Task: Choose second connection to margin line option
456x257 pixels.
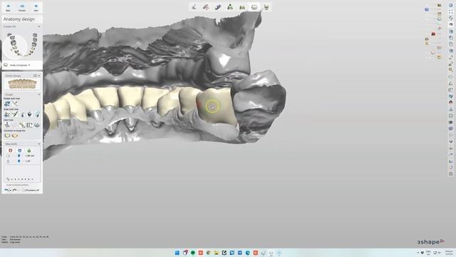Action: click(x=15, y=136)
